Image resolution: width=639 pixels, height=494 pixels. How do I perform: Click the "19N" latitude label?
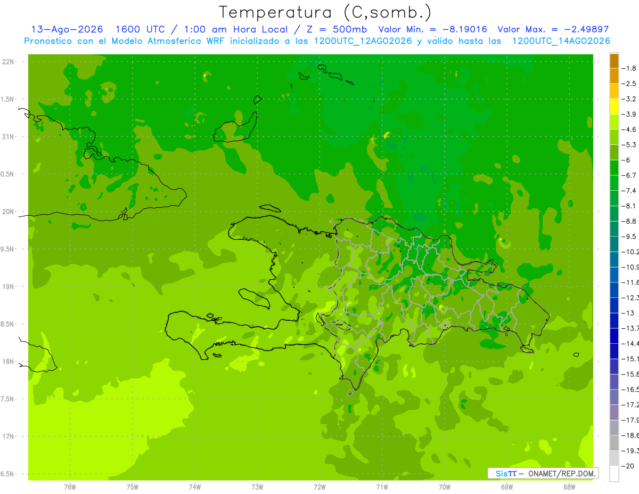coord(9,287)
